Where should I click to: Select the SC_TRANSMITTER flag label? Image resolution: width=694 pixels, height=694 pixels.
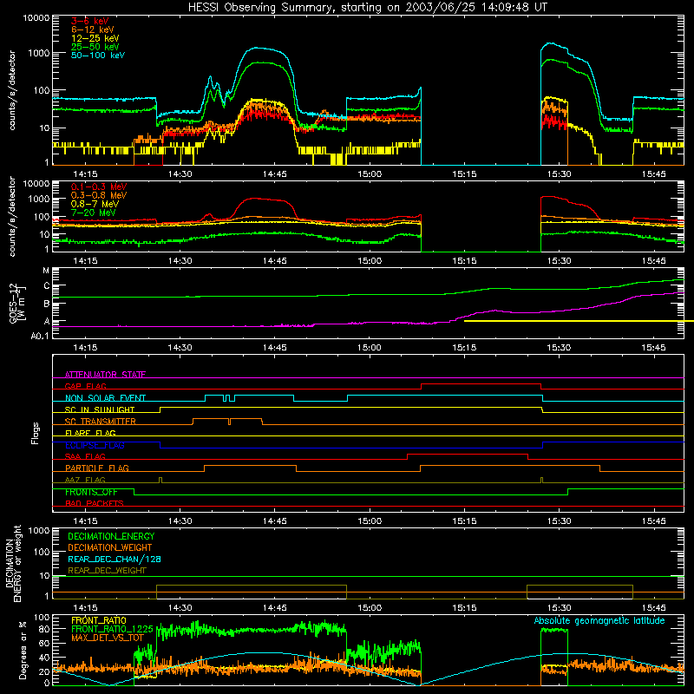100,422
